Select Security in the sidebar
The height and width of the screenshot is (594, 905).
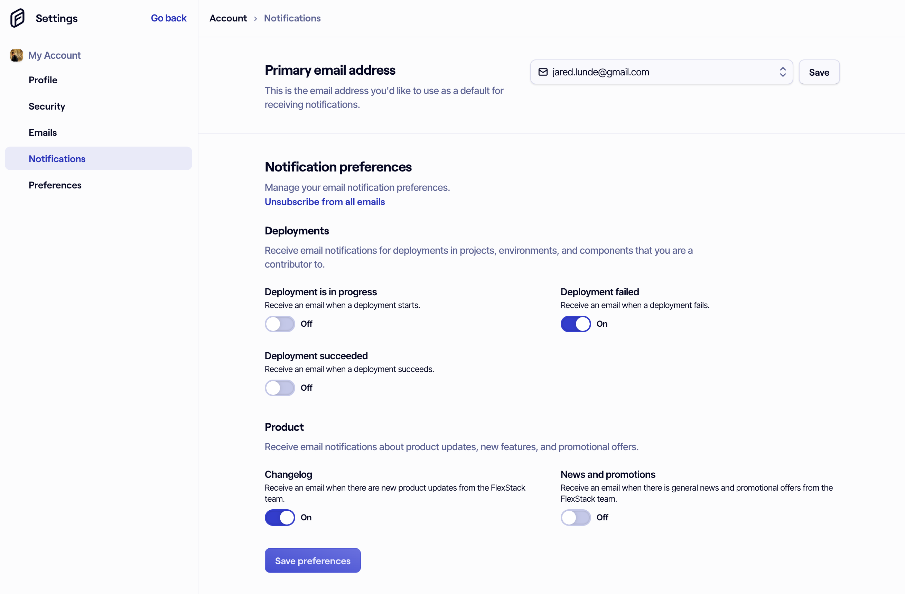[47, 106]
